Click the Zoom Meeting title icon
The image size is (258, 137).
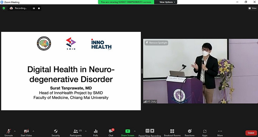2,2
